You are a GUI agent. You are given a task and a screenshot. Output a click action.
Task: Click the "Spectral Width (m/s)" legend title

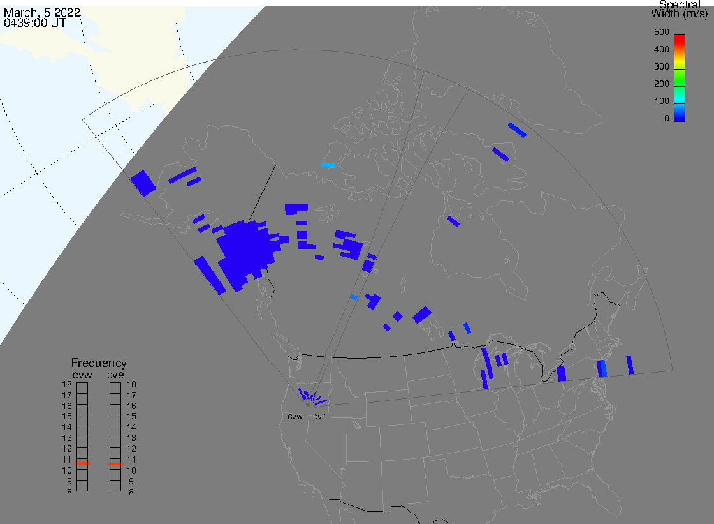680,9
